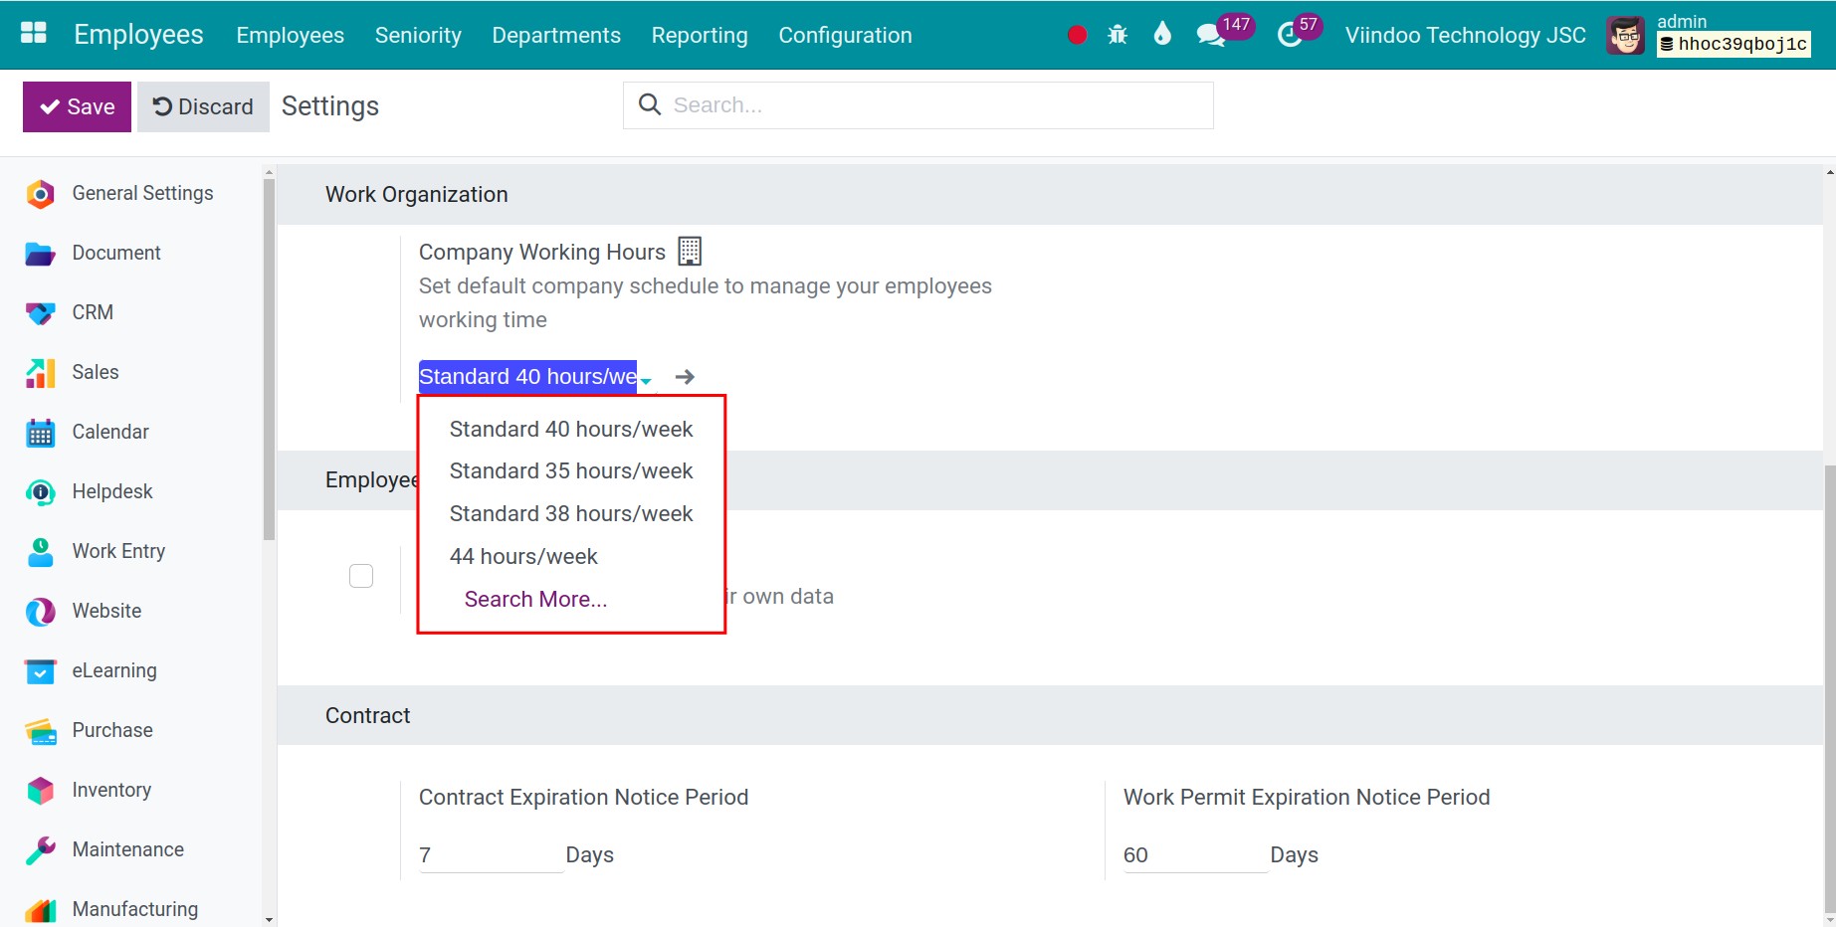Select the Document folder icon
Viewport: 1836px width, 927px height.
click(x=40, y=254)
